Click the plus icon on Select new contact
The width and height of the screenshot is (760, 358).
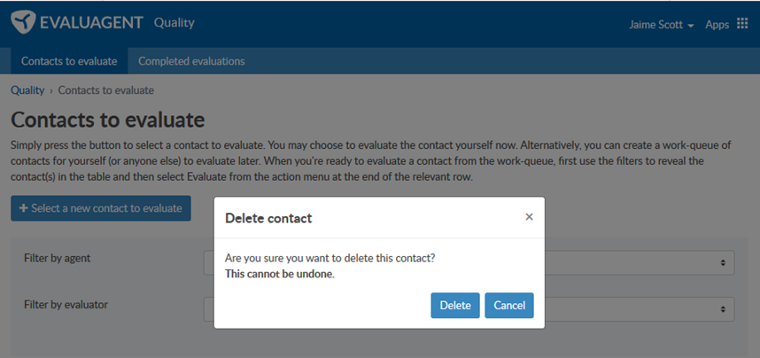click(23, 208)
